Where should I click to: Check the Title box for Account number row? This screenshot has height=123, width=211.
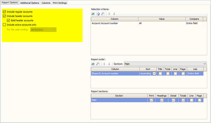pyautogui.click(x=160, y=74)
